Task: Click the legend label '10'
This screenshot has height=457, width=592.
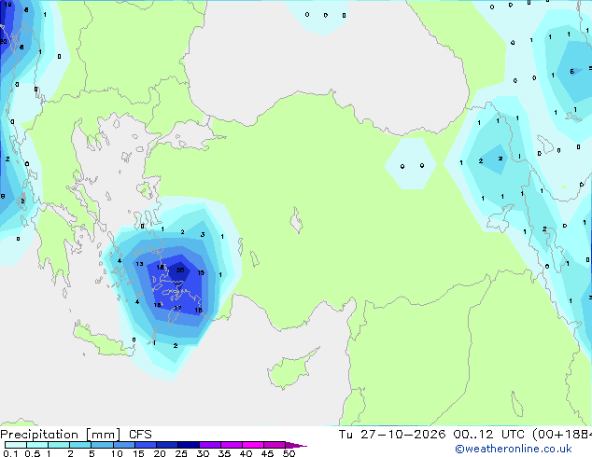Action: point(117,453)
